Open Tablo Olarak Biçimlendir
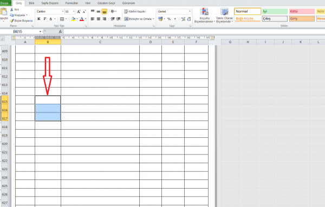Viewport: 325px width, 207px height. tap(224, 15)
